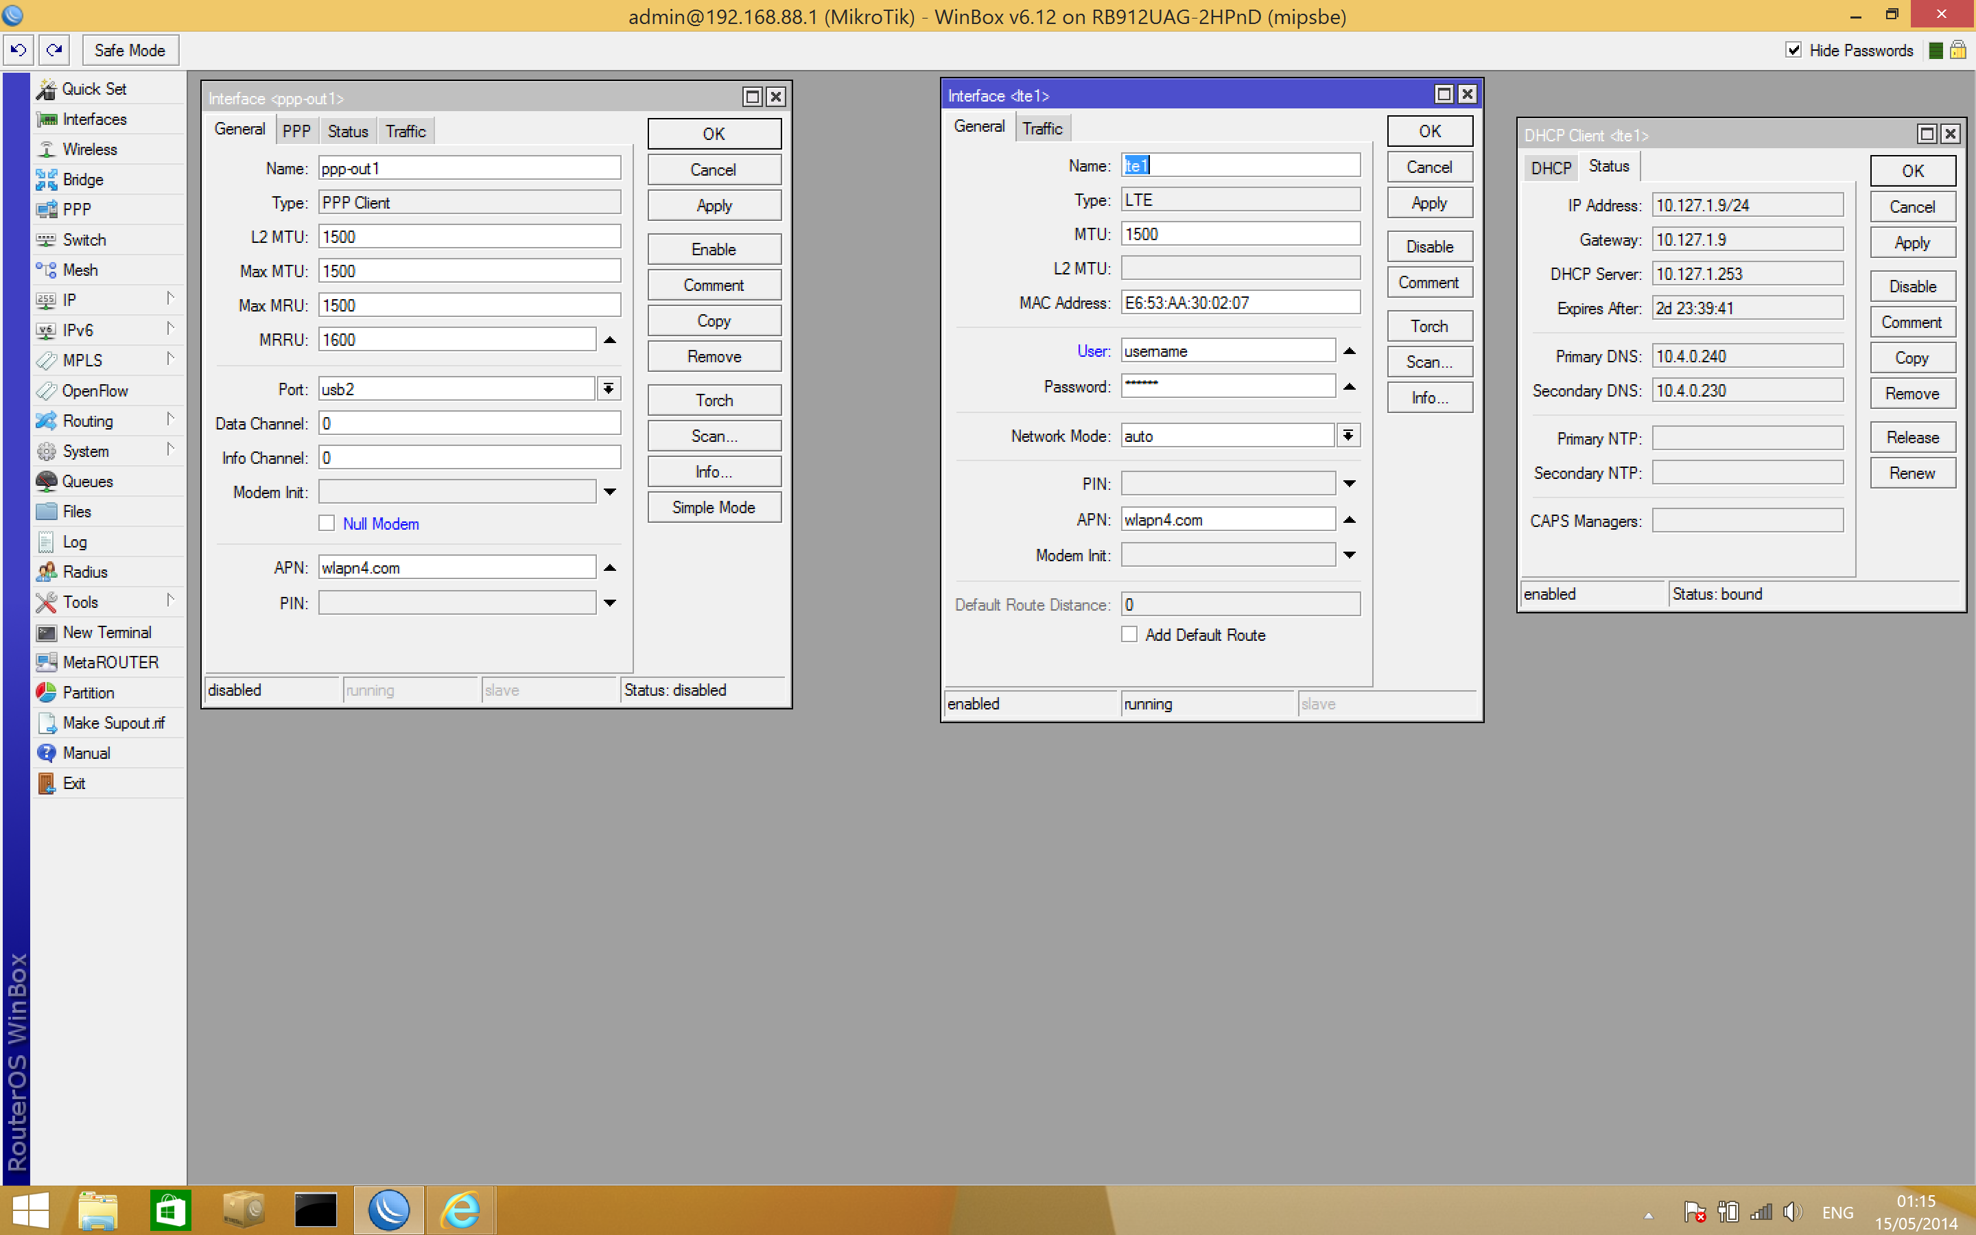Image resolution: width=1976 pixels, height=1235 pixels.
Task: Open the Interfaces menu icon
Action: [x=47, y=119]
